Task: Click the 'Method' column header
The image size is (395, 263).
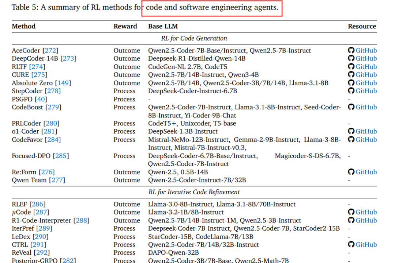Action: tap(24, 26)
